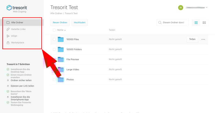The height and width of the screenshot is (113, 215).
Task: Switch to list view layout
Action: click(x=196, y=23)
